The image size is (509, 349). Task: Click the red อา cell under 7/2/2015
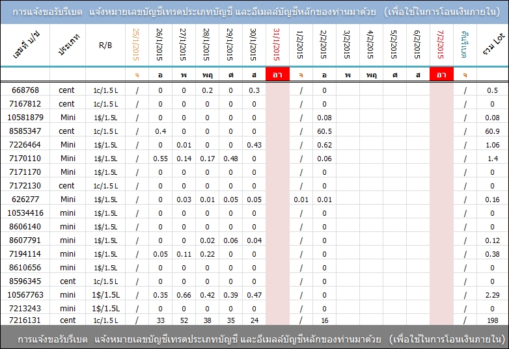441,75
